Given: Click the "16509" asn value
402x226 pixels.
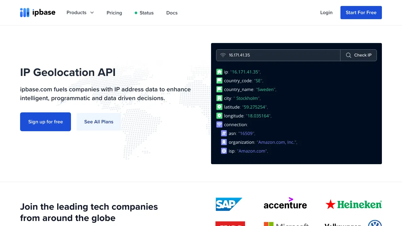Looking at the screenshot, I should (x=247, y=133).
